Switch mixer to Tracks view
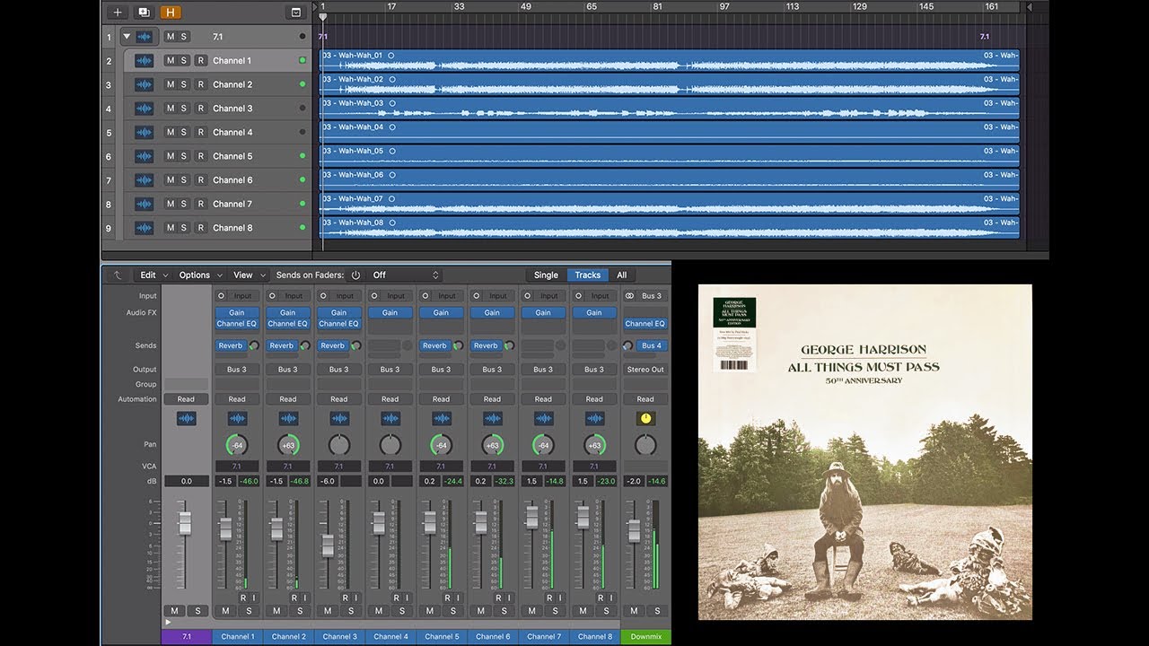Image resolution: width=1149 pixels, height=646 pixels. [588, 275]
